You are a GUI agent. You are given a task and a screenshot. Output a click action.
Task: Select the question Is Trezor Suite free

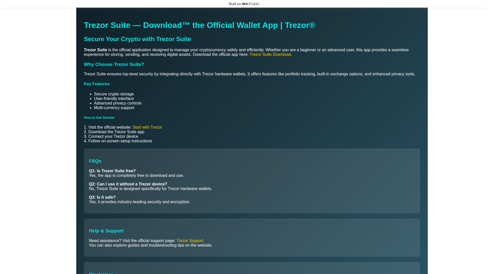point(112,171)
